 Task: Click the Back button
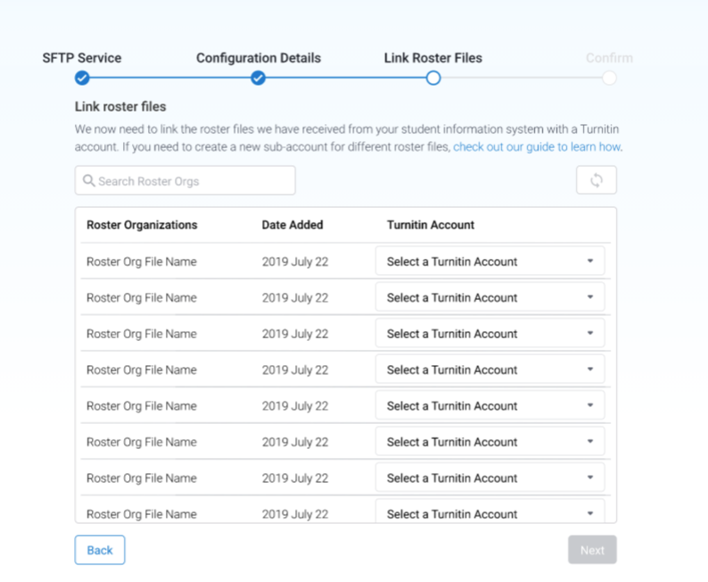coord(100,550)
